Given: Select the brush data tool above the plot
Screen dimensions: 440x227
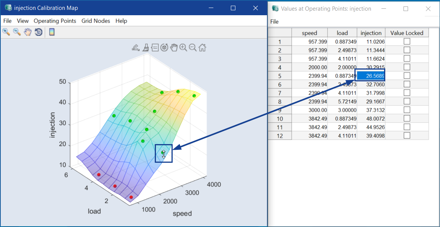Looking at the screenshot, I should pyautogui.click(x=146, y=48).
